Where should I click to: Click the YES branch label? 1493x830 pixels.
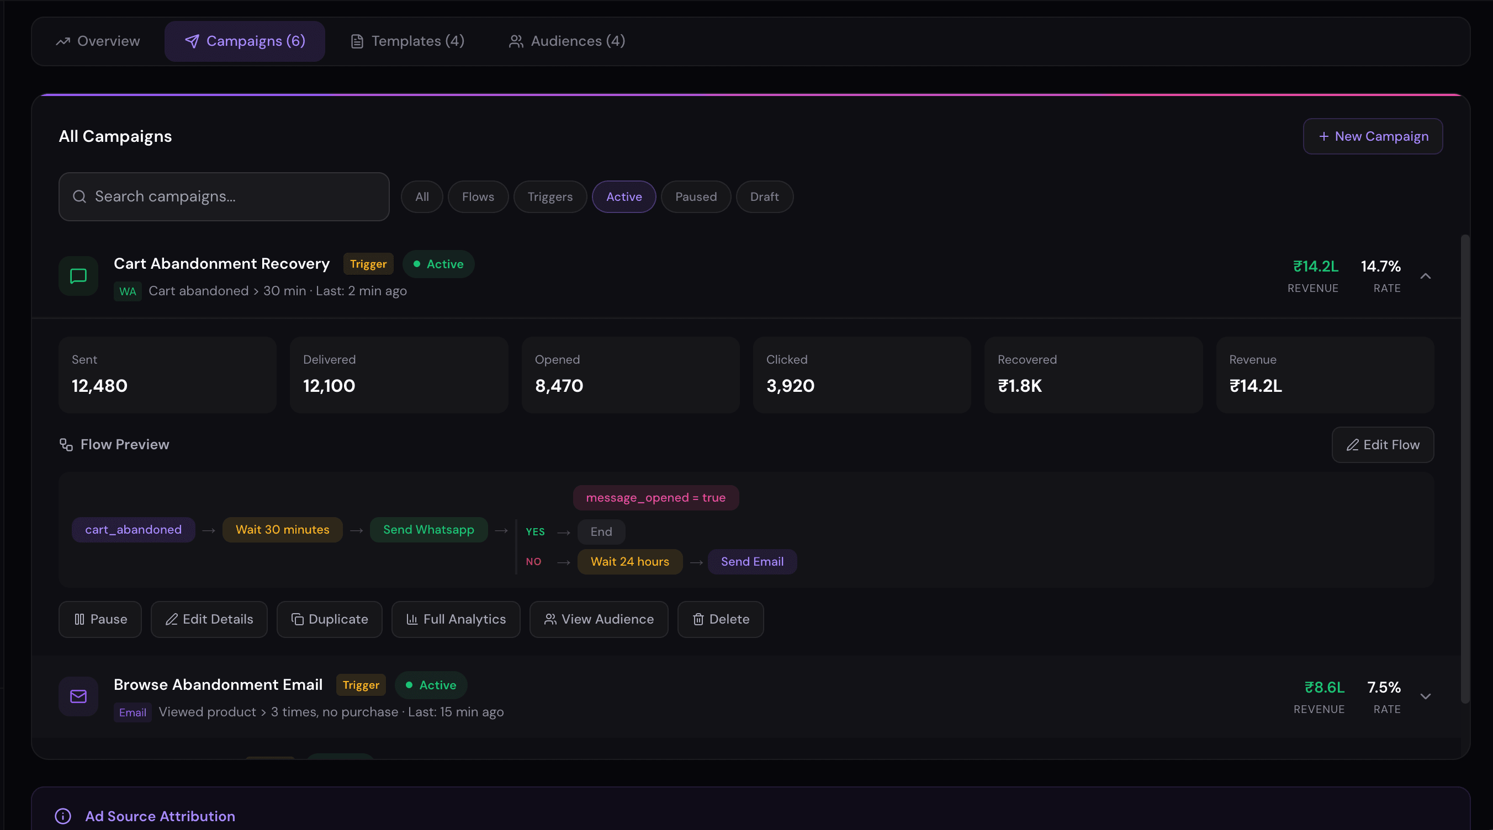[x=535, y=531]
